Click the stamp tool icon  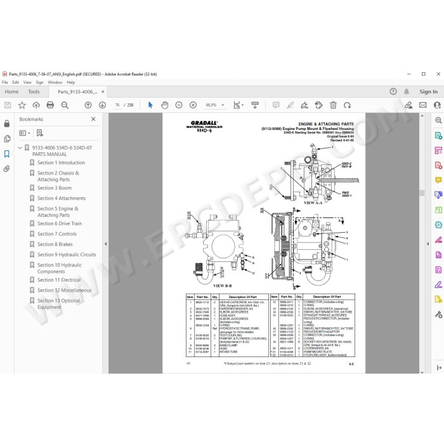pos(319,105)
